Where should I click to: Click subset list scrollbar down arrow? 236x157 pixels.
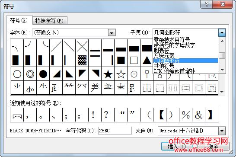(x=222, y=70)
